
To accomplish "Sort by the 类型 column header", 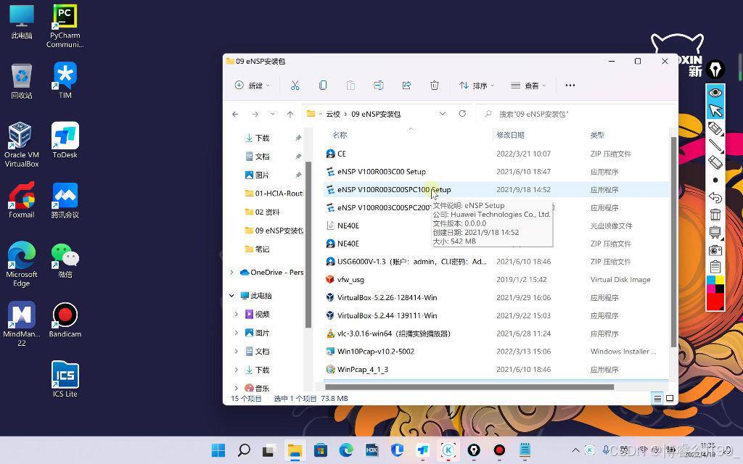I will pos(597,135).
